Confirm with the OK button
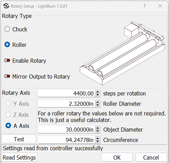The width and height of the screenshot is (169, 163). (117, 157)
